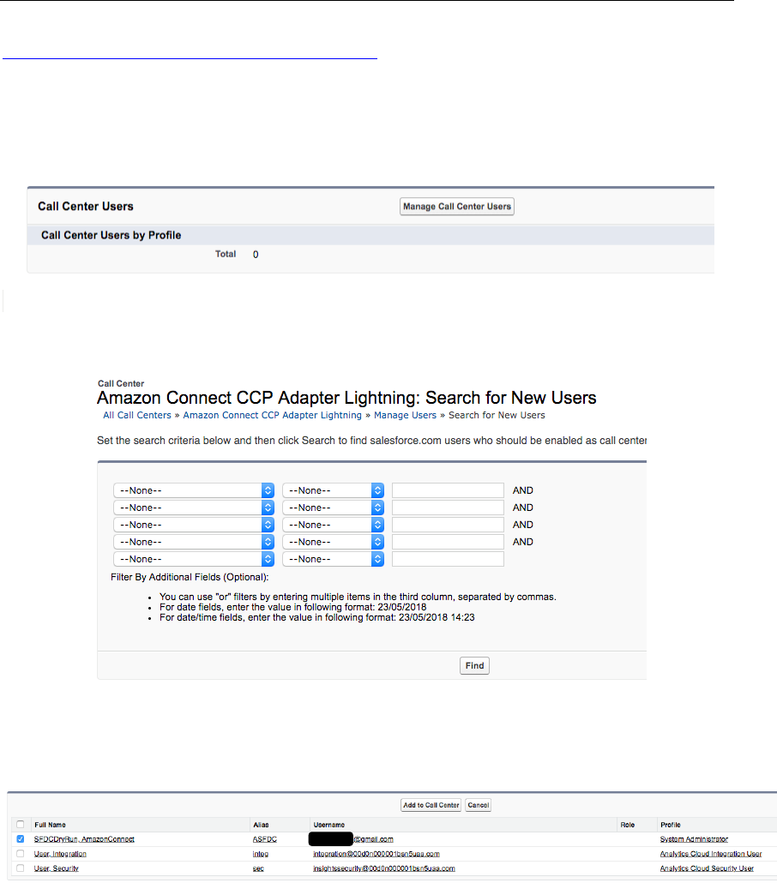Focus first row filter value field
Viewport: 777px width, 889px height.
[448, 490]
